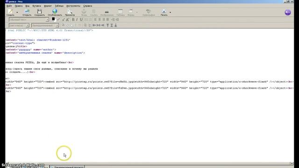Image resolution: width=299 pixels, height=168 pixels.
Task: Switch to Предварительный просмотр tab
Action: (67, 167)
